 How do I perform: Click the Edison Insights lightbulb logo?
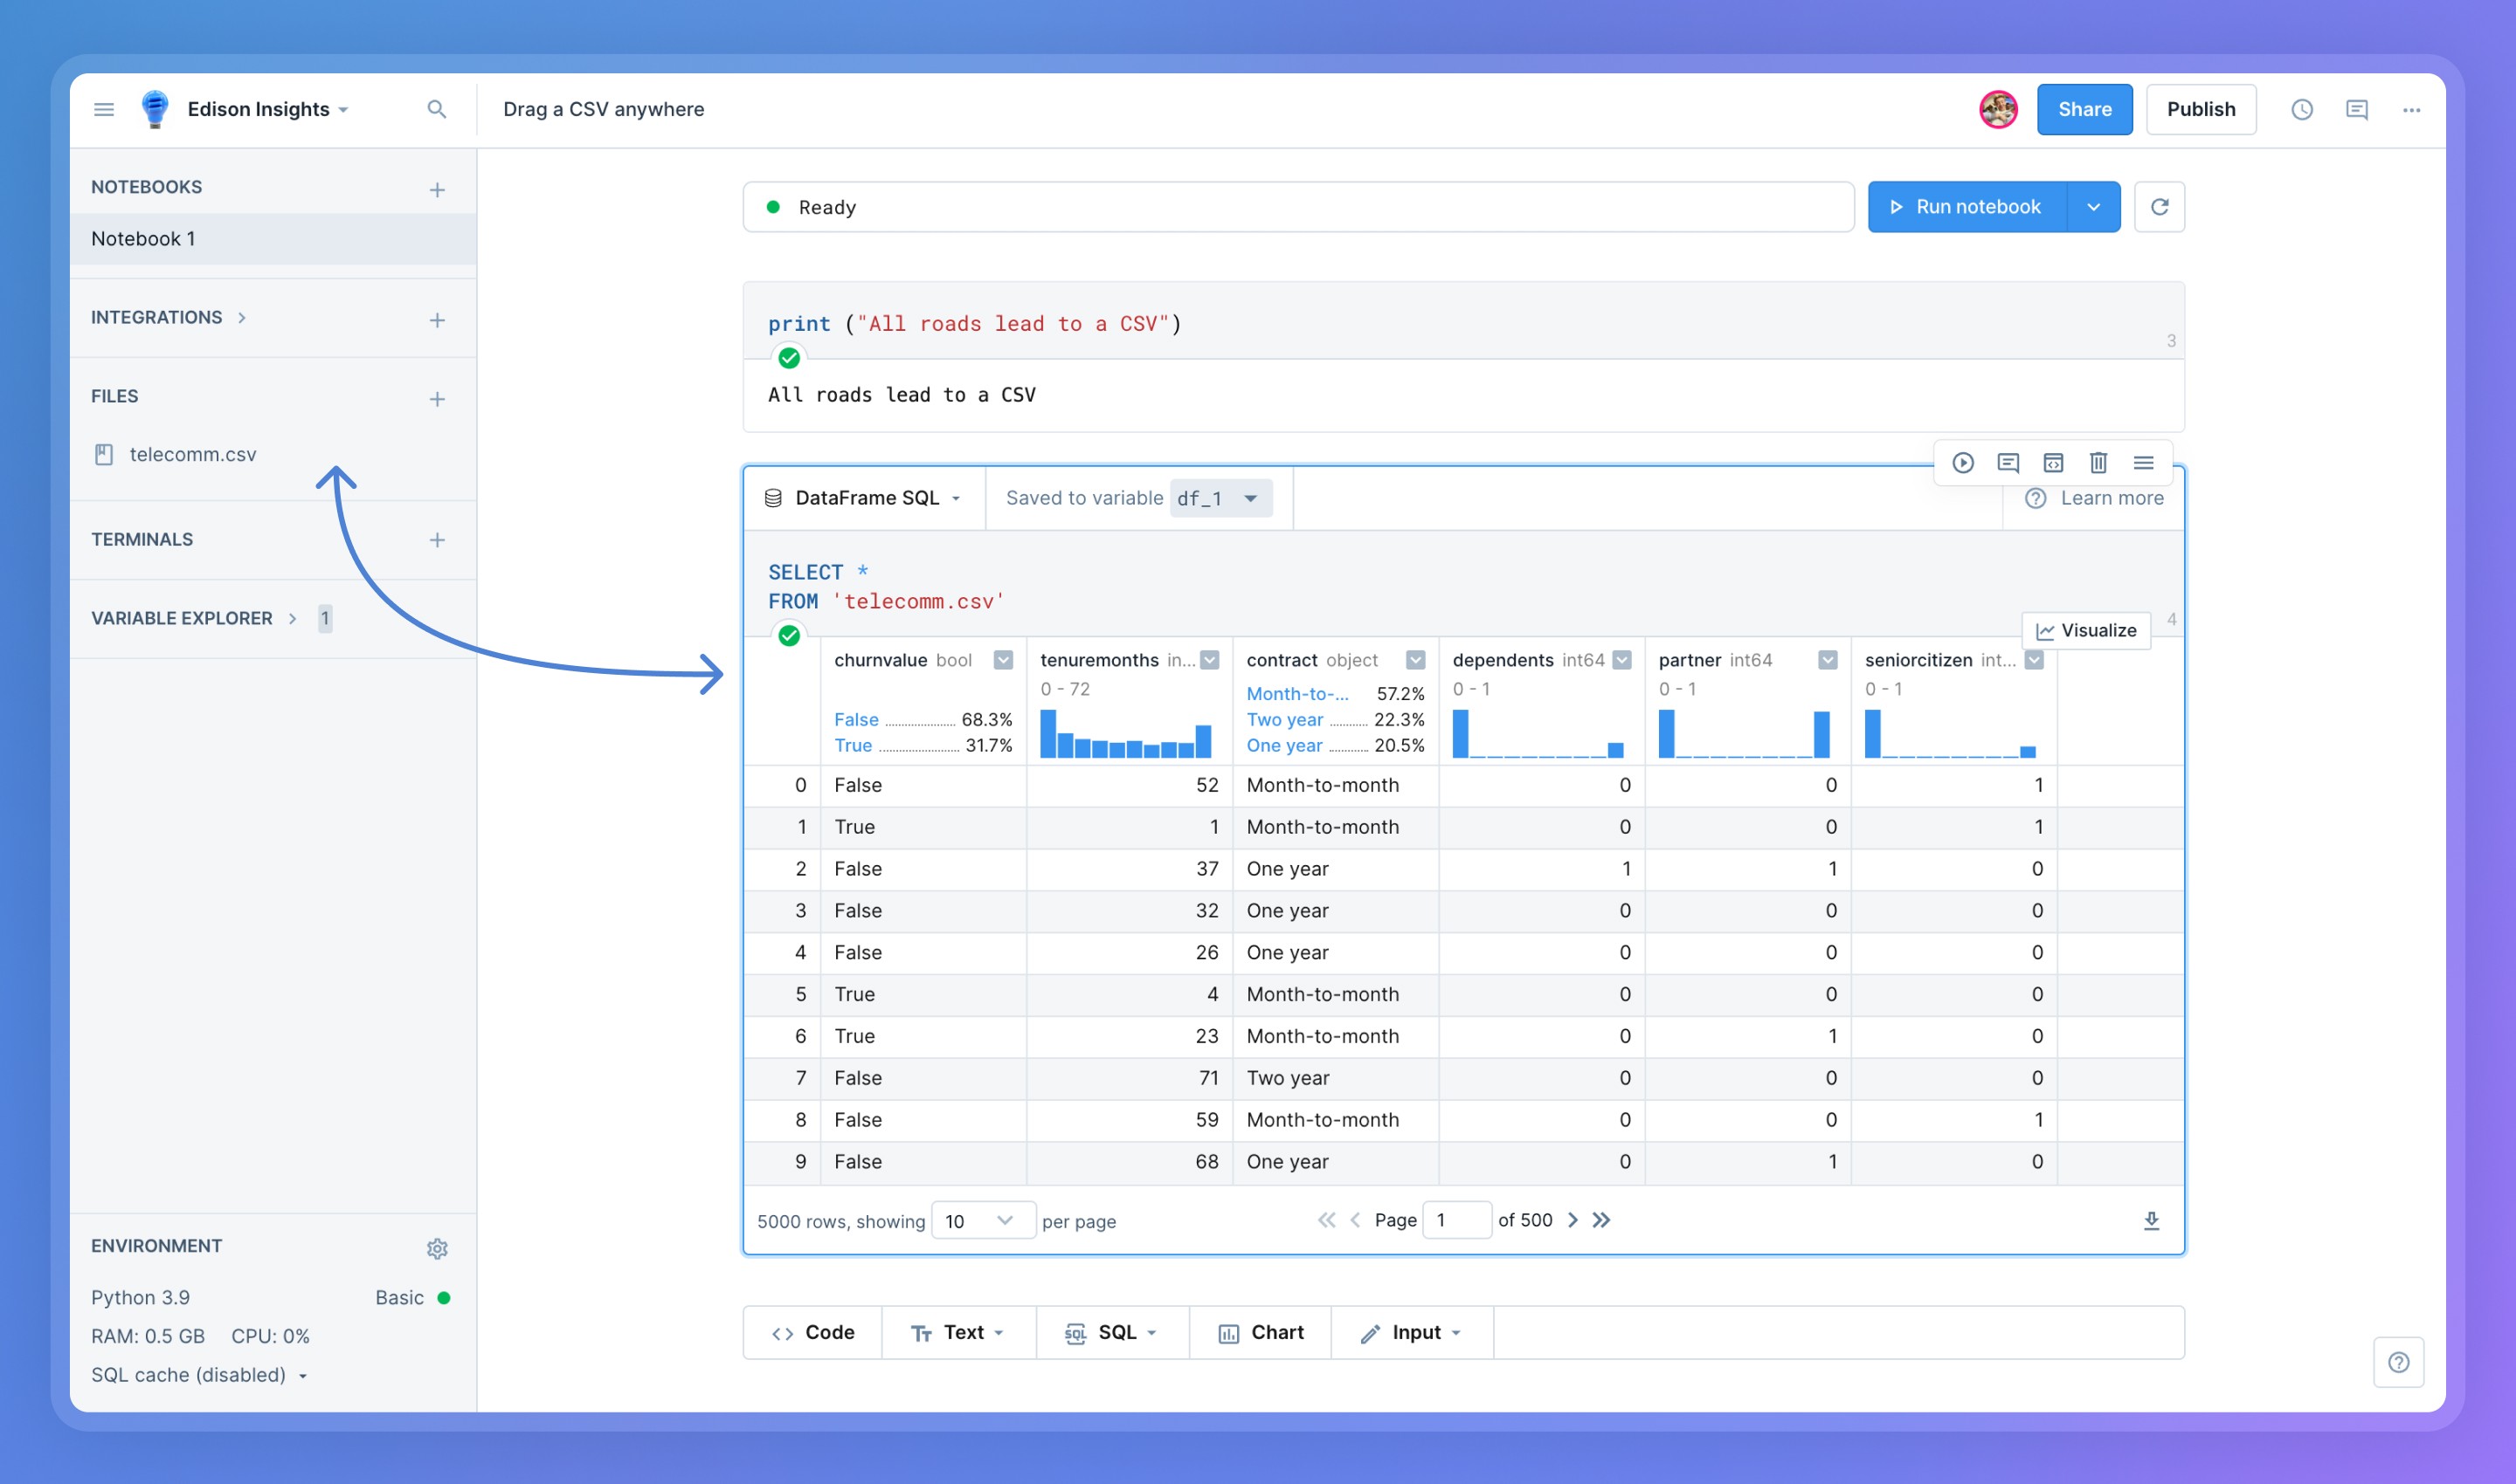coord(156,109)
